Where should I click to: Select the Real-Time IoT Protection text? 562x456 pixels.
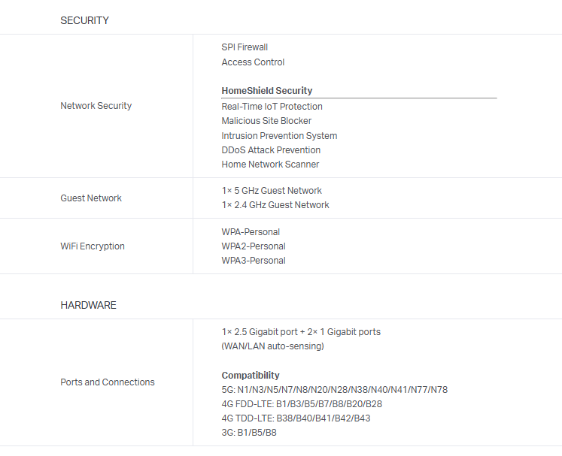272,107
